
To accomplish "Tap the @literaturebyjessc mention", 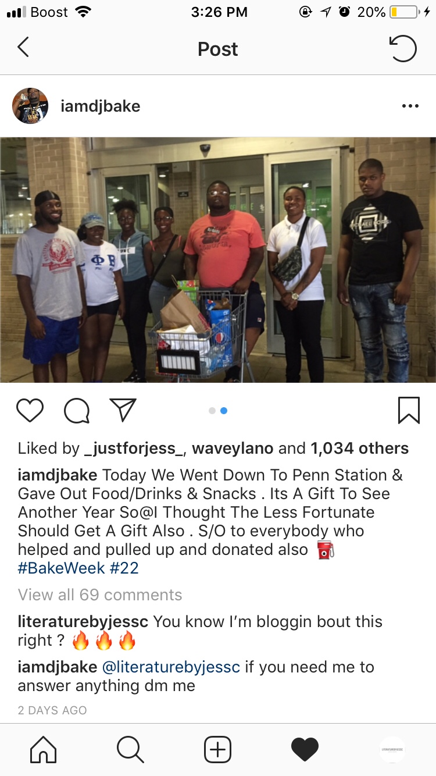I will (x=171, y=667).
